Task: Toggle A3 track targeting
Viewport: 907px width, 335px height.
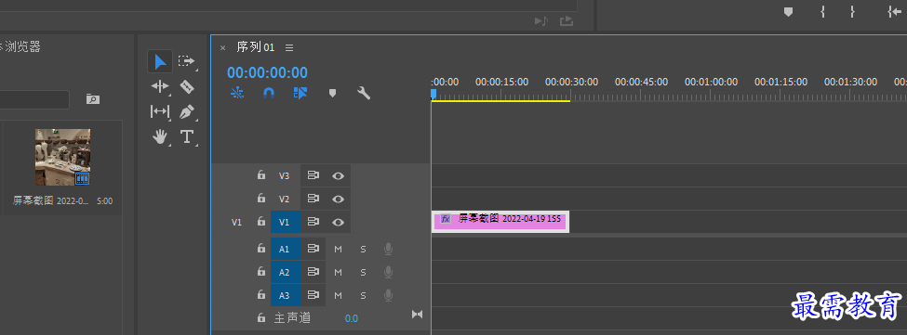Action: tap(286, 295)
